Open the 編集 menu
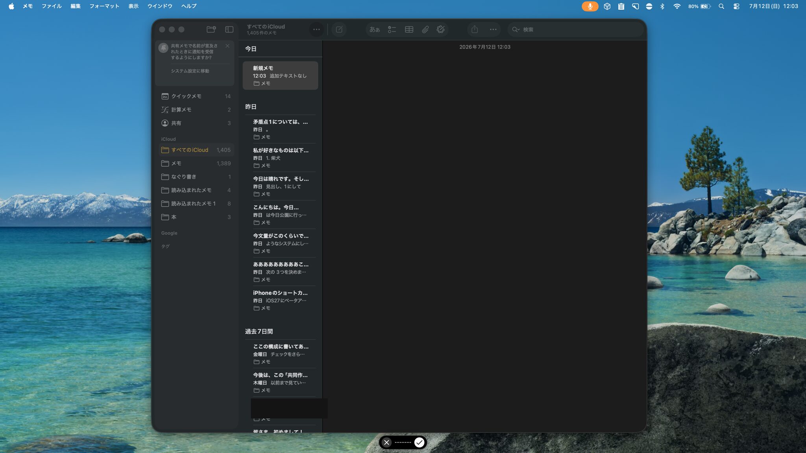The height and width of the screenshot is (453, 806). click(x=76, y=6)
